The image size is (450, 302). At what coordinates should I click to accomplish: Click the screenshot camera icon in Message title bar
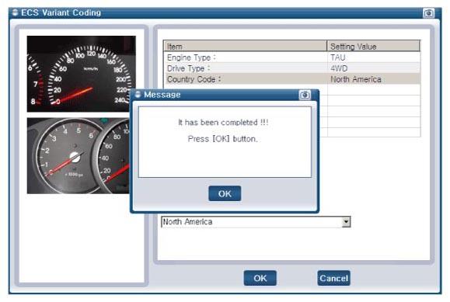305,95
